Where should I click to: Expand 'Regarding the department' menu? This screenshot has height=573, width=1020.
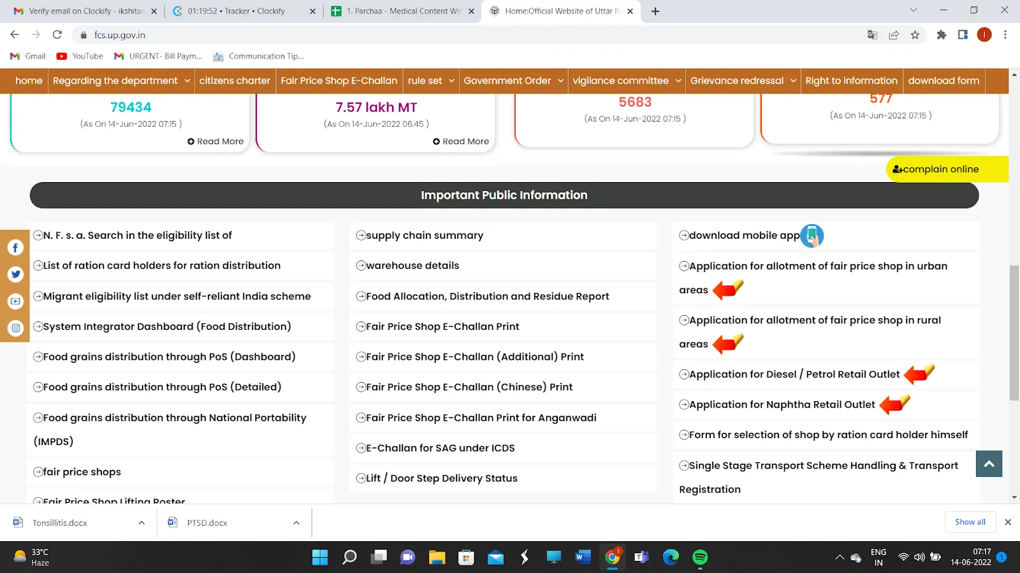point(122,81)
